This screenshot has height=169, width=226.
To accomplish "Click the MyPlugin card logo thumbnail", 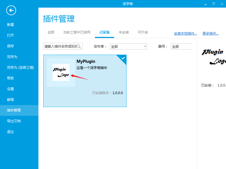I will tap(61, 72).
